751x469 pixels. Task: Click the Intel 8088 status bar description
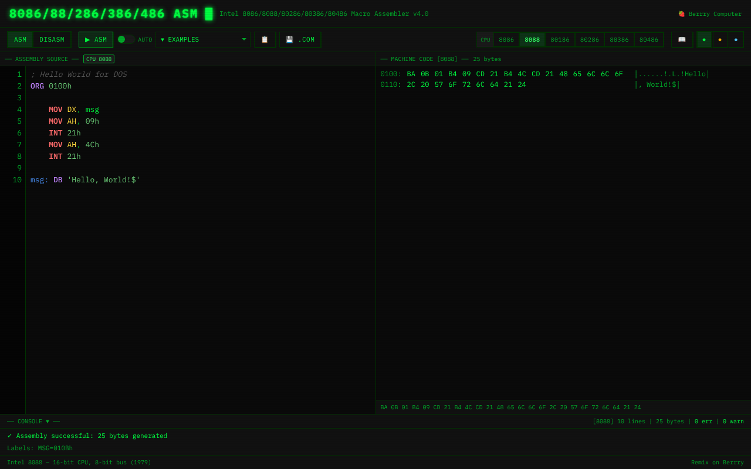[79, 463]
